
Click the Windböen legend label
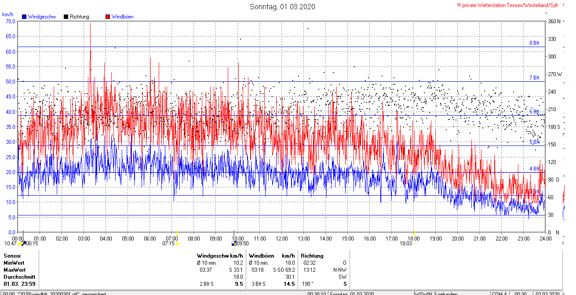click(x=122, y=17)
